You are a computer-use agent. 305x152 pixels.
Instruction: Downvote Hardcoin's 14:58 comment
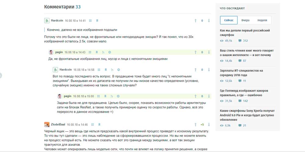(x=209, y=70)
